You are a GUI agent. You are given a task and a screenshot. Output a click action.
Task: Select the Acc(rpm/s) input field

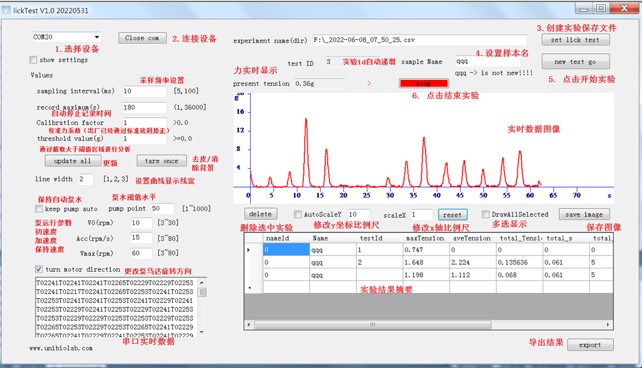point(141,238)
